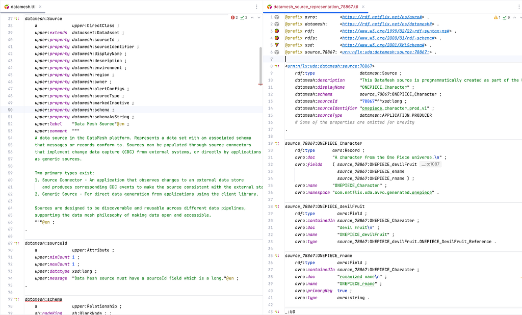Click 'avro:string' type on line 41
This screenshot has width=522, height=315.
(x=351, y=298)
